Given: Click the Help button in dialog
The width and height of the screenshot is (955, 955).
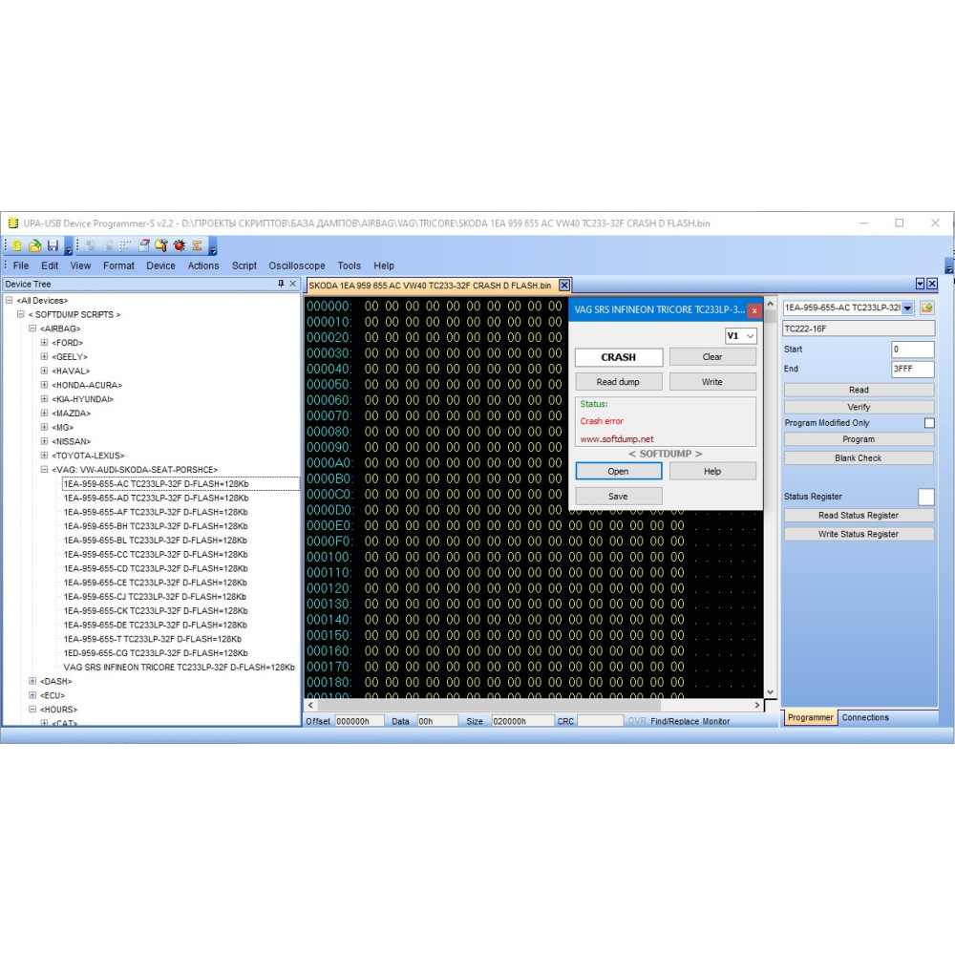Looking at the screenshot, I should click(x=712, y=472).
